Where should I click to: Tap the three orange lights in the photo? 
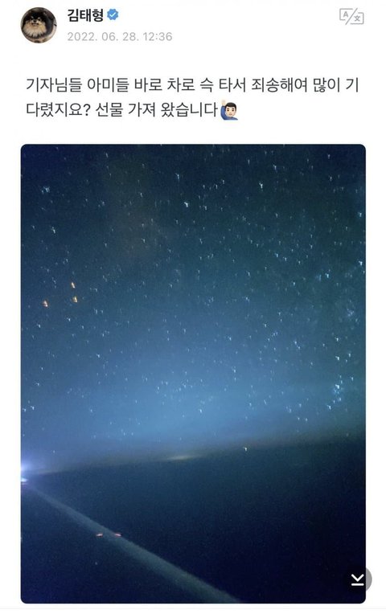61,293
